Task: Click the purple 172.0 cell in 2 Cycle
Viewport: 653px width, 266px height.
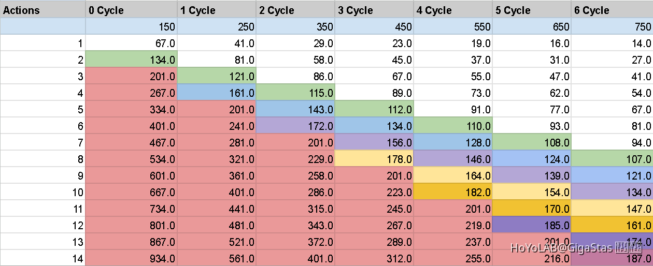Action: [295, 126]
